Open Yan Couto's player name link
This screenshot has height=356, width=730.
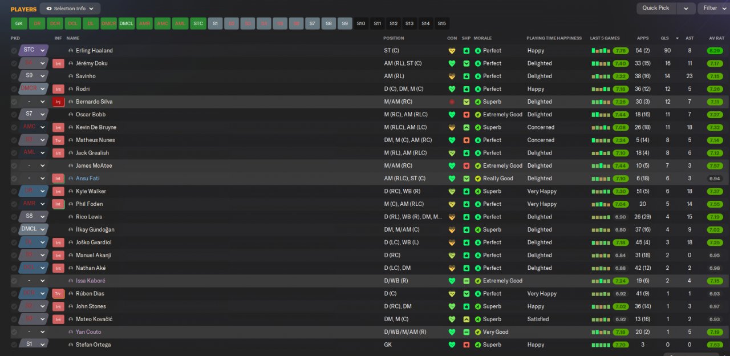(x=88, y=332)
